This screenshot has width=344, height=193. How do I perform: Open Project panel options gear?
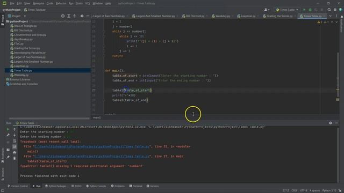[x=82, y=16]
